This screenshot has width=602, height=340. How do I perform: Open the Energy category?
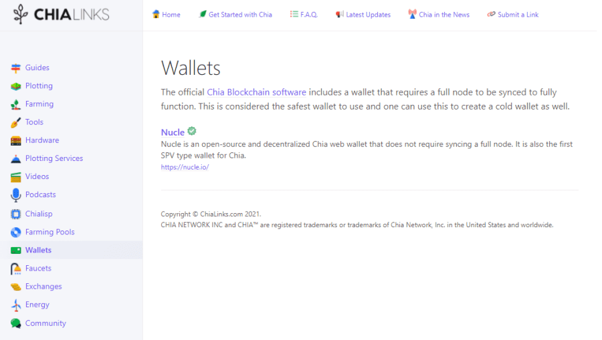coord(37,305)
